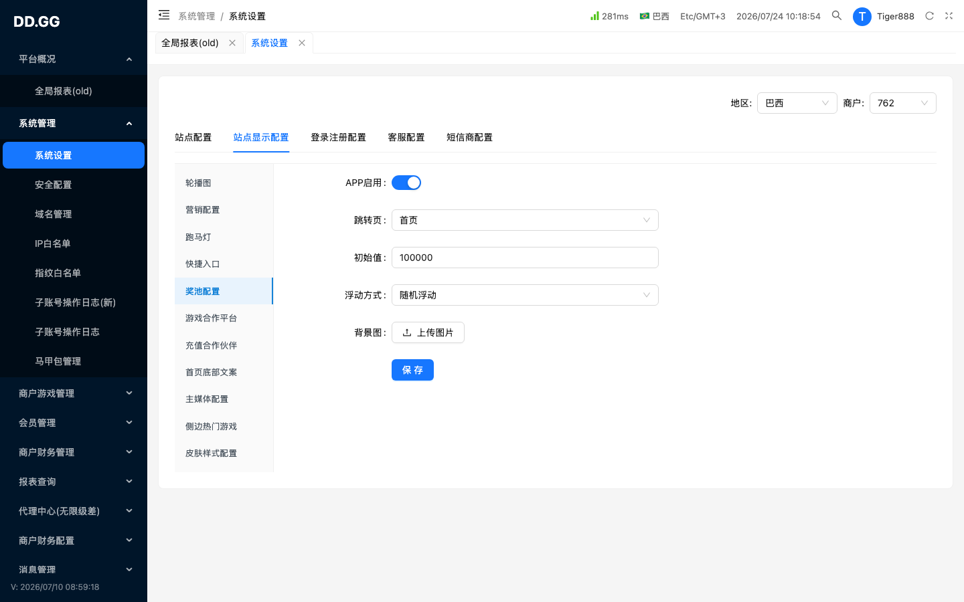Select 奖池配置 in the settings list
This screenshot has height=602, width=964.
tap(224, 291)
